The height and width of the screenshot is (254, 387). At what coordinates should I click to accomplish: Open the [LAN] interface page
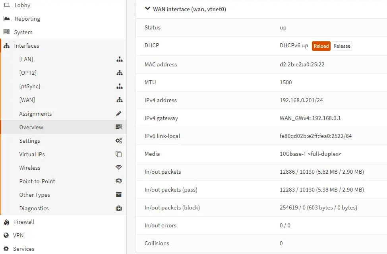[x=26, y=59]
